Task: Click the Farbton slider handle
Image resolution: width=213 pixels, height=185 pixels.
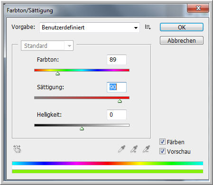Action: click(57, 74)
